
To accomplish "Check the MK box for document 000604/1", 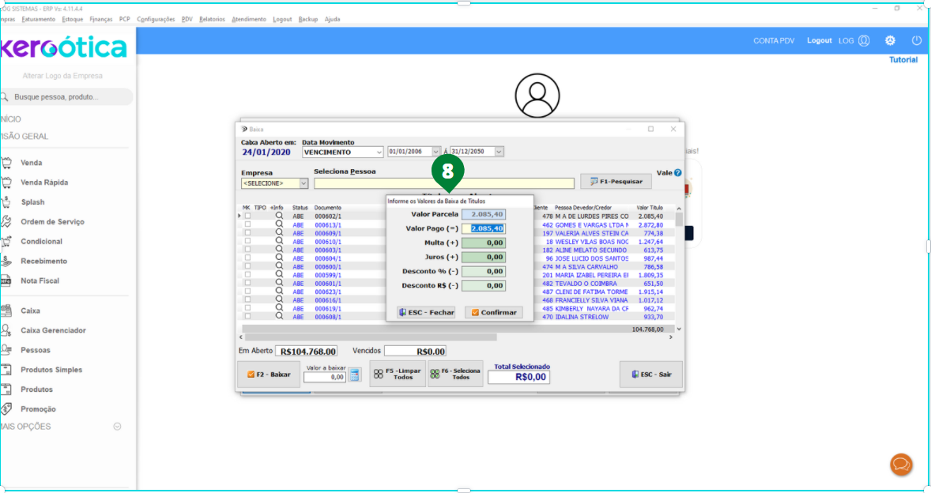I will click(x=247, y=258).
